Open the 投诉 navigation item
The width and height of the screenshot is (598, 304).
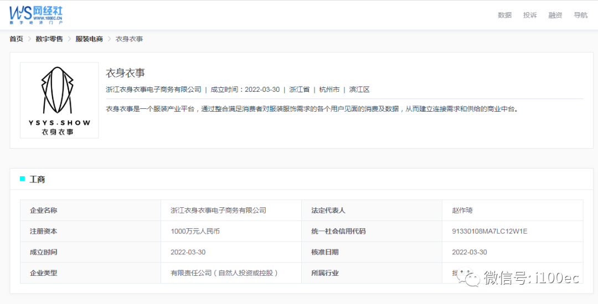[x=530, y=15]
